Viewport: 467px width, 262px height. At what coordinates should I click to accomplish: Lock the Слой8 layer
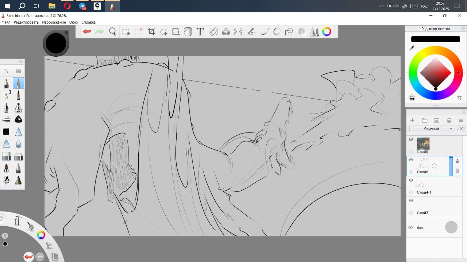(458, 170)
